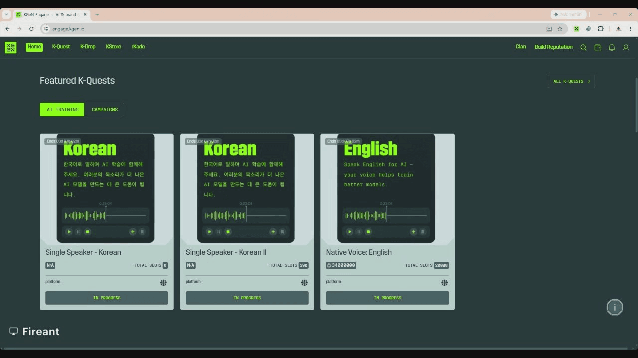Click the KGeN Engage browser tab
638x358 pixels.
pyautogui.click(x=51, y=14)
